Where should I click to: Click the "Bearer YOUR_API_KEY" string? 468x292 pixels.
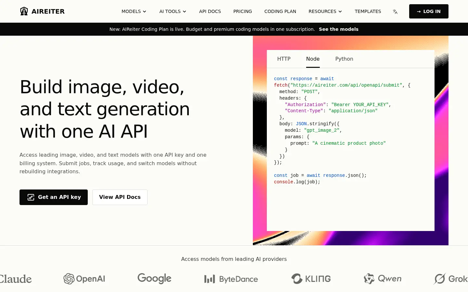click(360, 104)
